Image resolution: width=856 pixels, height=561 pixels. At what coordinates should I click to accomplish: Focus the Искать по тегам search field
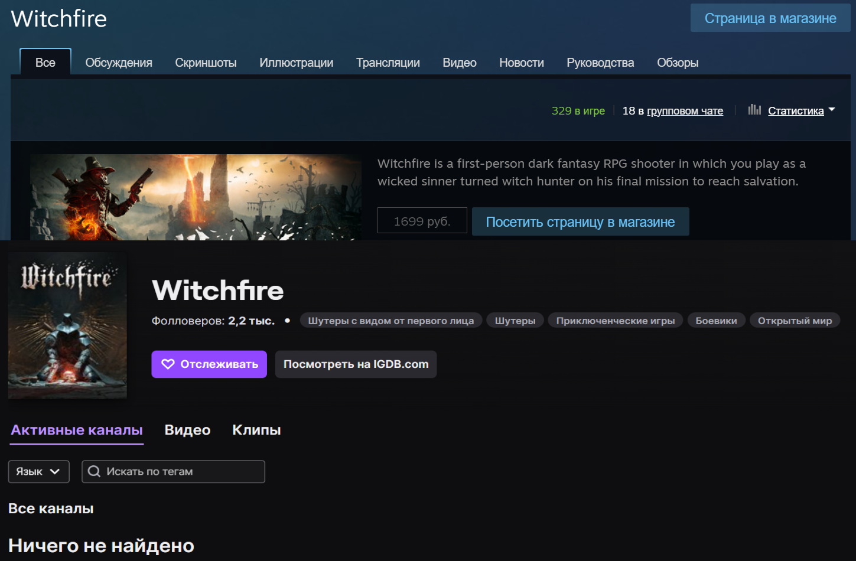tap(173, 471)
